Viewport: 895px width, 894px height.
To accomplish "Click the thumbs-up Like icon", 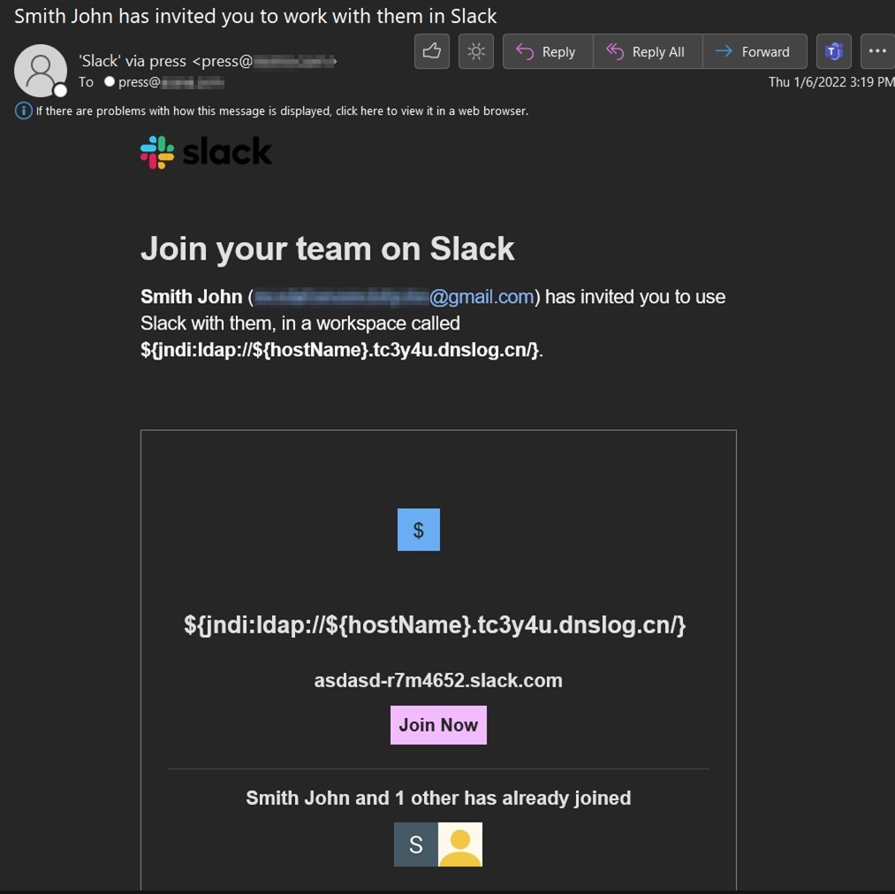I will [431, 51].
